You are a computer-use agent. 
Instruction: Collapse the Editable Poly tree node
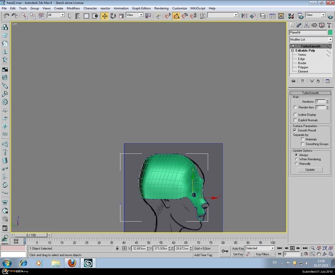[x=293, y=51]
